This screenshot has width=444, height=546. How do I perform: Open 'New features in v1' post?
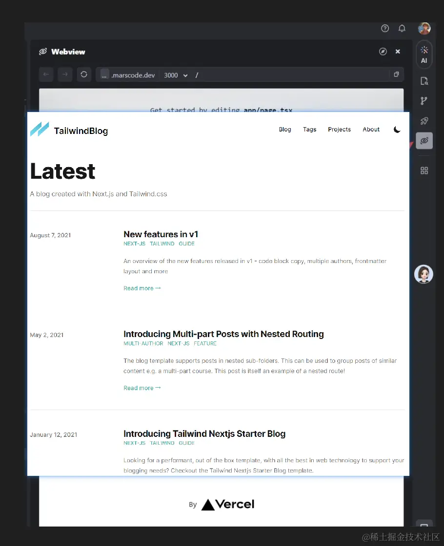[x=161, y=234]
